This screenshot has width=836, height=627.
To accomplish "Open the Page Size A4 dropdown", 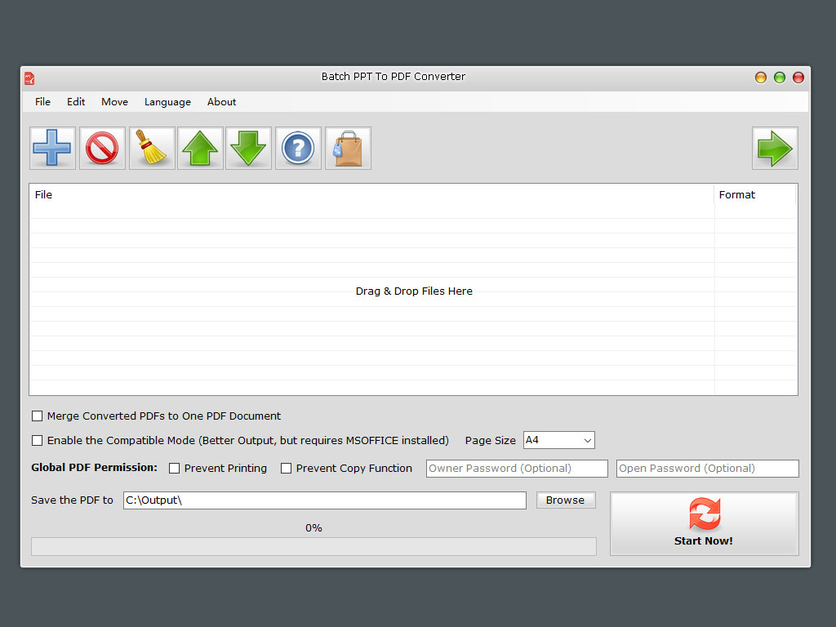I will 558,440.
